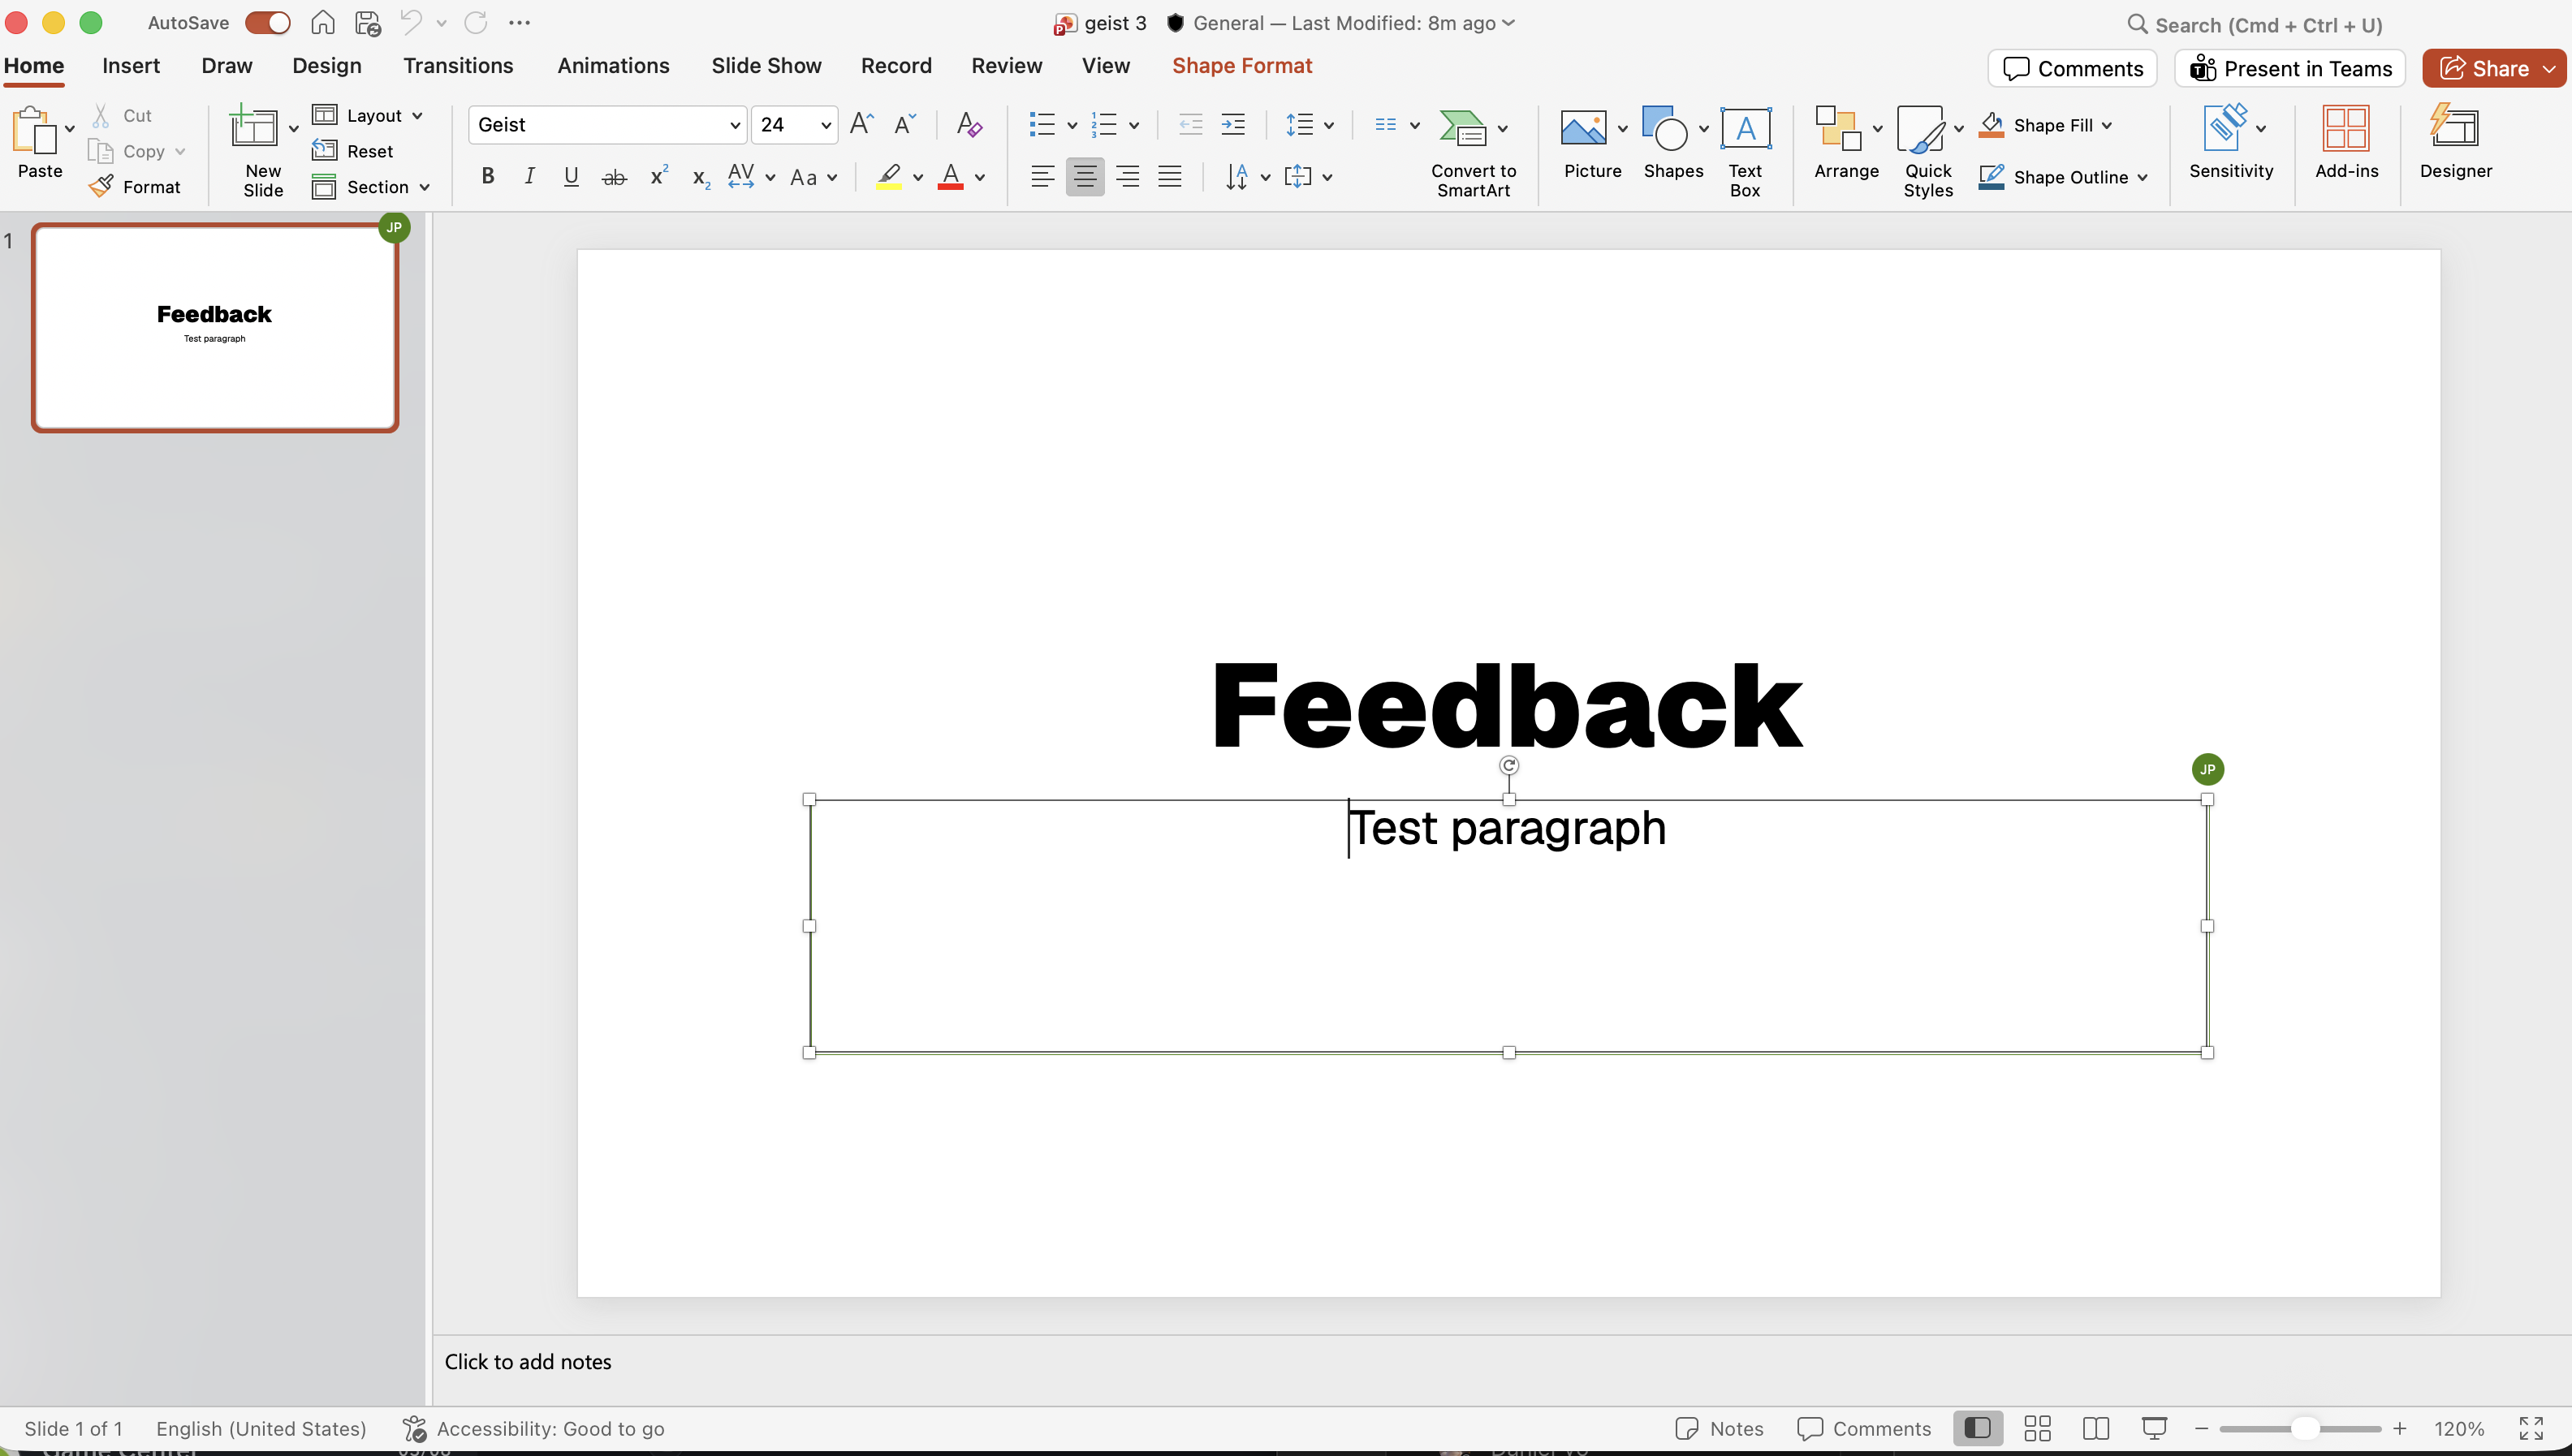Screen dimensions: 2572x1456
Task: Open the Shapes gallery icon
Action: pos(1665,128)
